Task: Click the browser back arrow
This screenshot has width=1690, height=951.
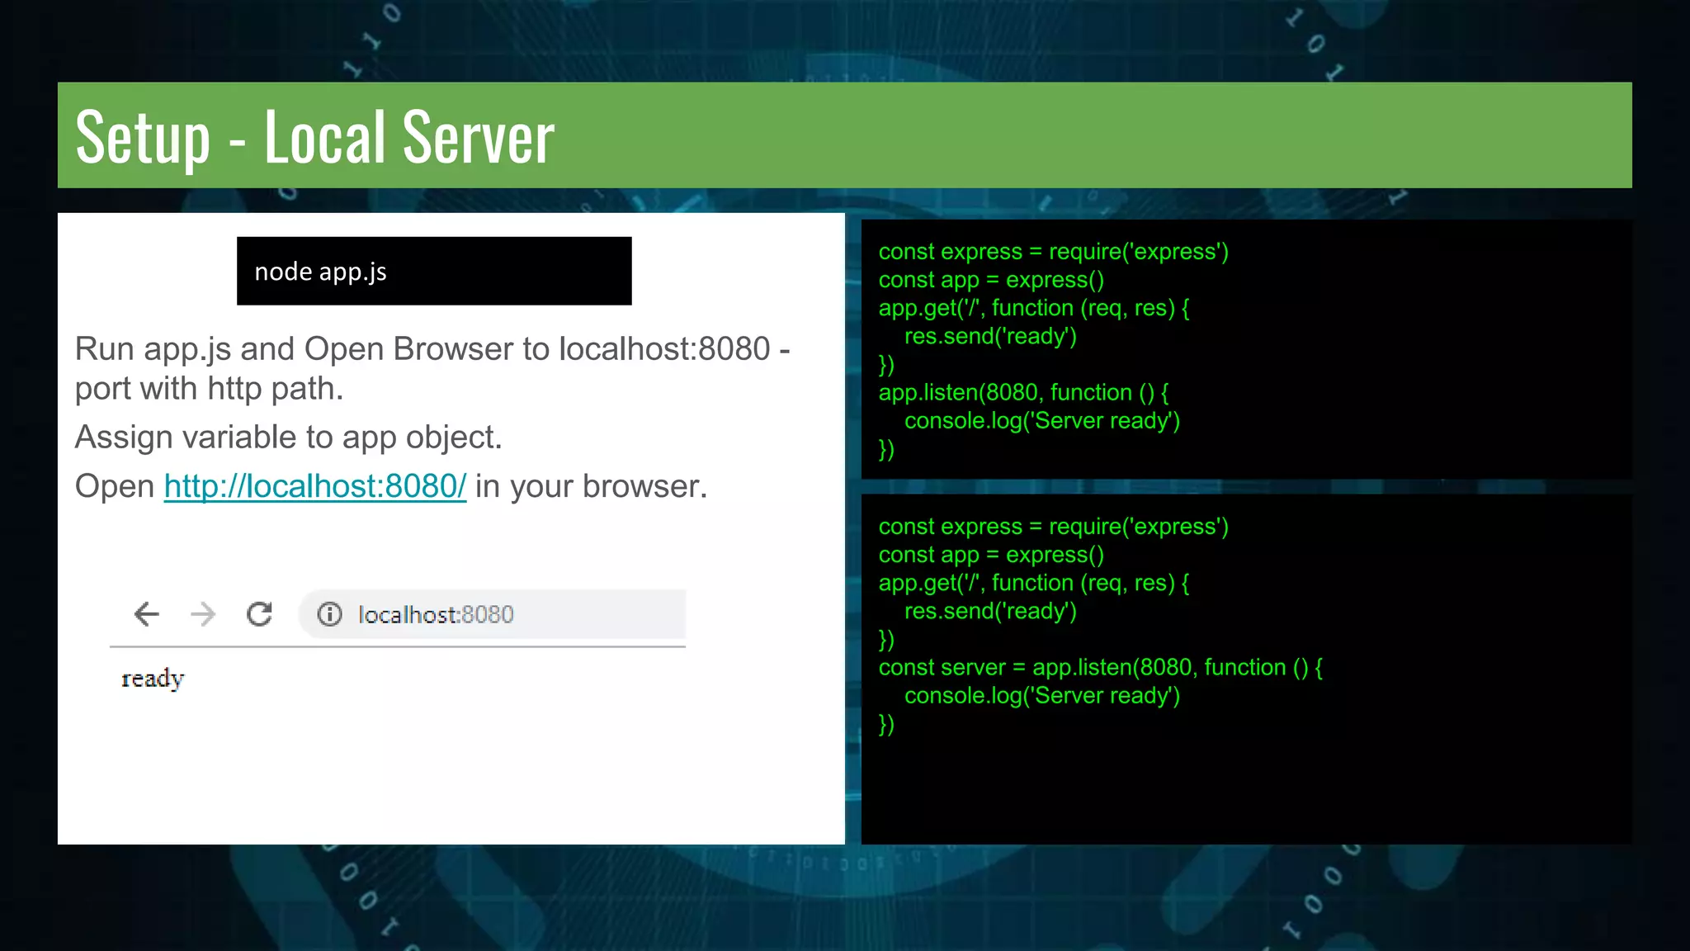Action: pos(147,614)
